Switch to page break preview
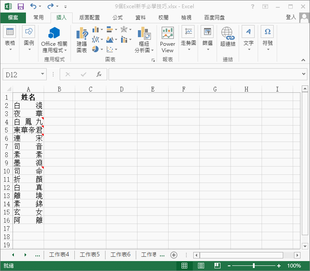Viewport: 310px width, 271px height. click(x=217, y=266)
